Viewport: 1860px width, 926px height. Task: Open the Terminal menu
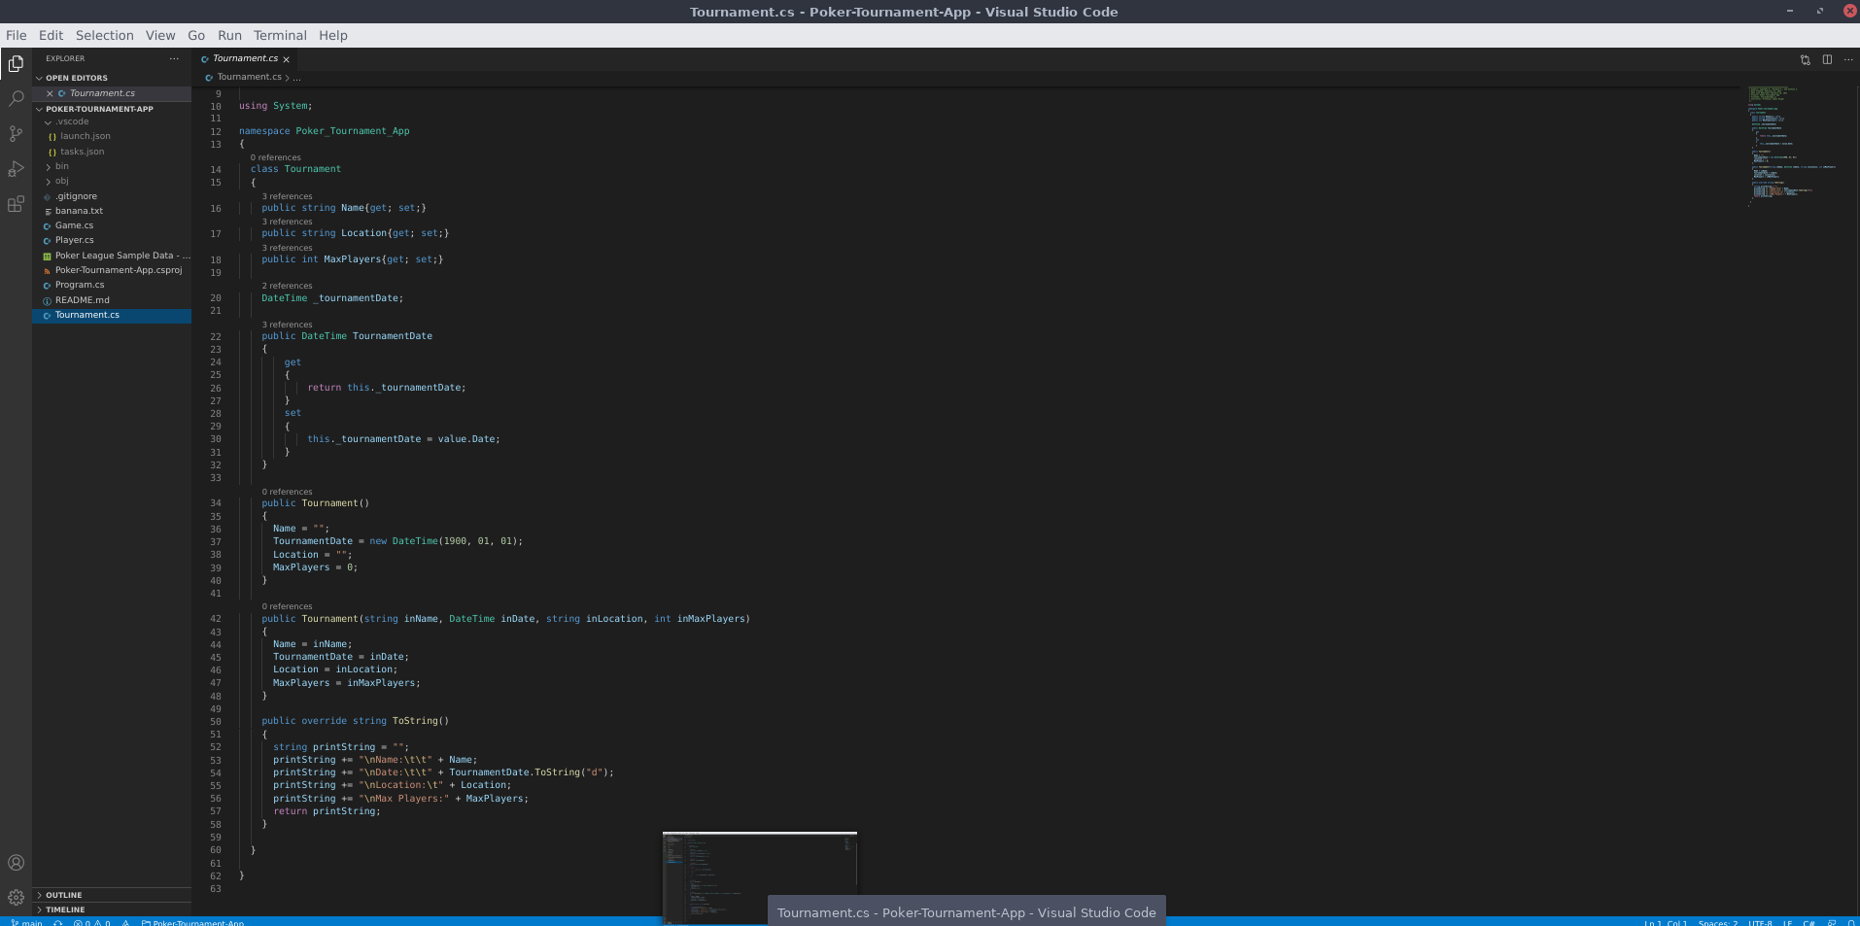coord(280,35)
